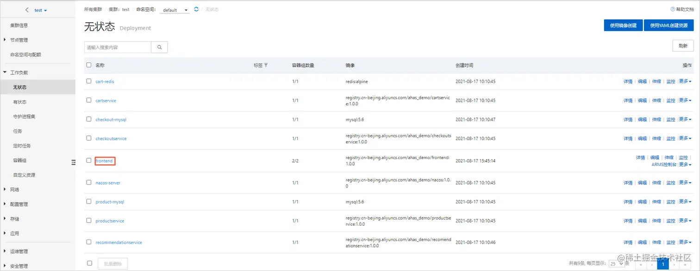The width and height of the screenshot is (700, 271).
Task: Select Custom Resources in sidebar
Action: click(24, 175)
